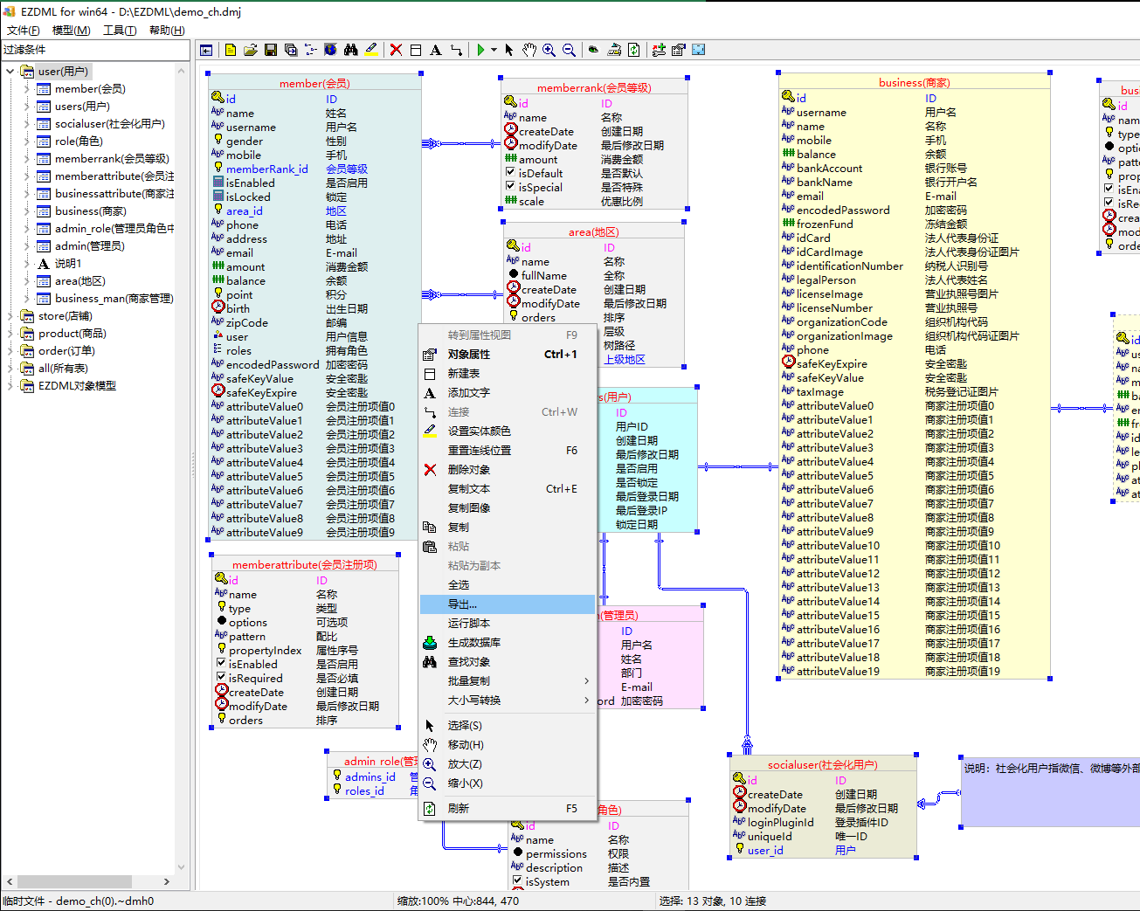The image size is (1140, 911).
Task: Click the left panel horizontal scrollbar
Action: pos(87,881)
